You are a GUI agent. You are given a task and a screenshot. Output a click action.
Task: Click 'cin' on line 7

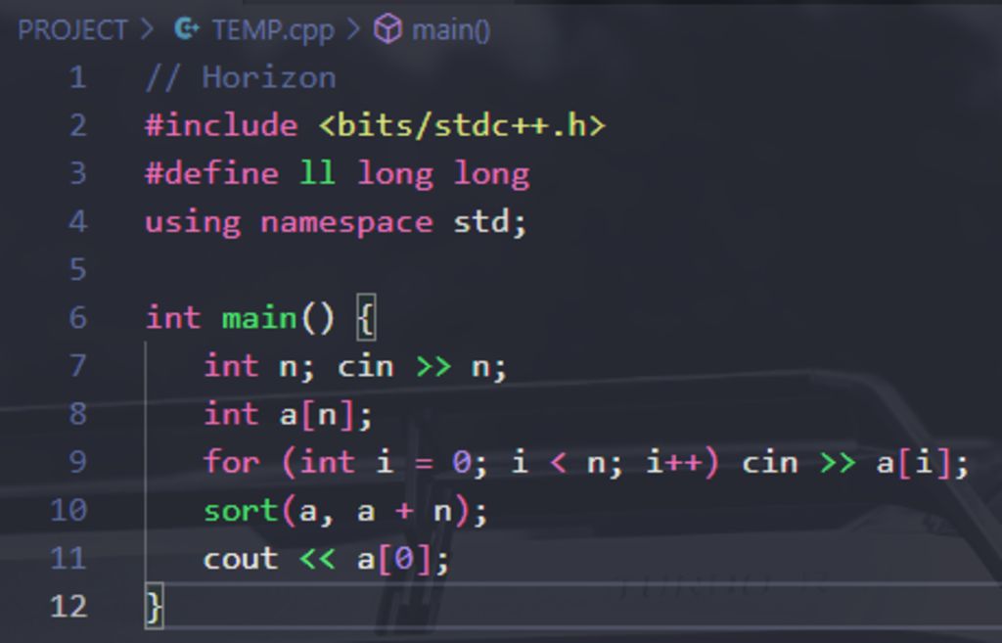(366, 366)
